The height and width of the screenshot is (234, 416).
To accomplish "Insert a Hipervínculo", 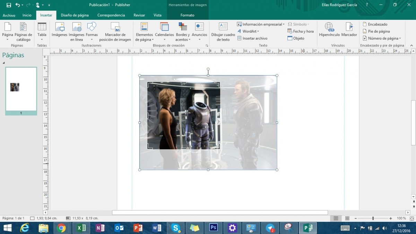I will coord(329,30).
